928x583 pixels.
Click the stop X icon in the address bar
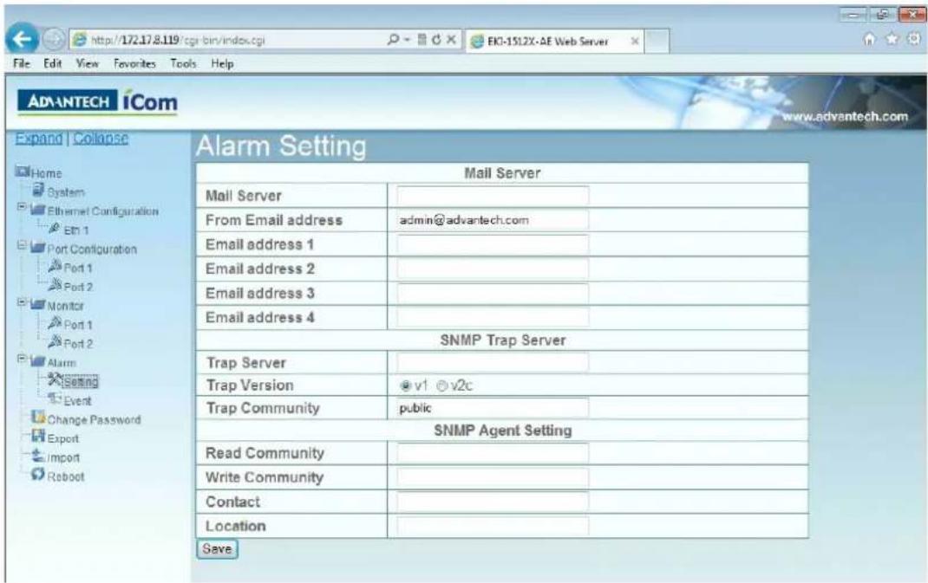click(451, 40)
